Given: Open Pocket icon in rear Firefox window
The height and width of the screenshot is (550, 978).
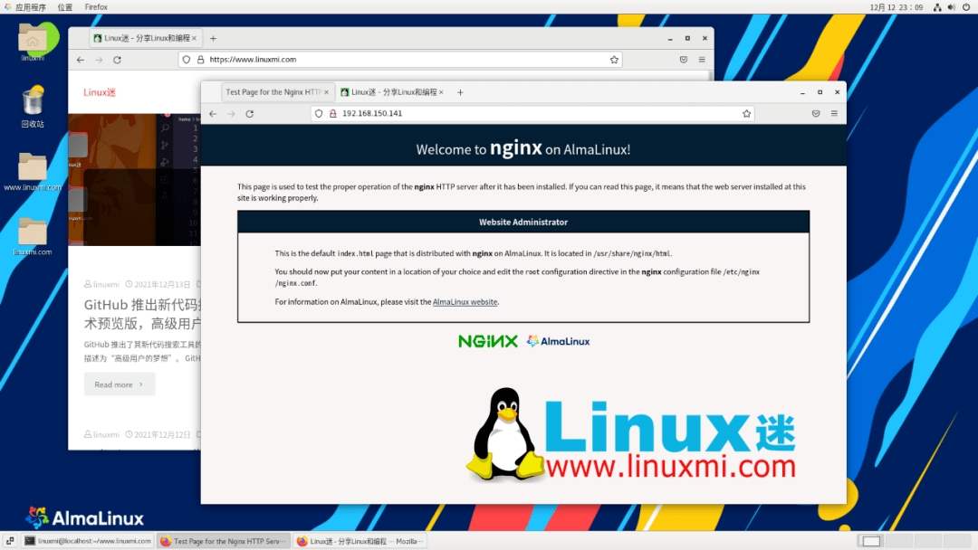Looking at the screenshot, I should (684, 60).
